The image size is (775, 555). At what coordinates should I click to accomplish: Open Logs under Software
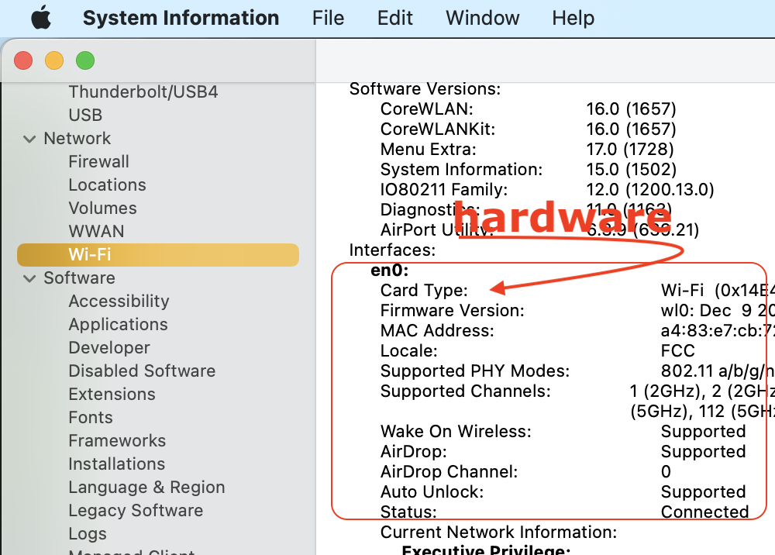[88, 533]
